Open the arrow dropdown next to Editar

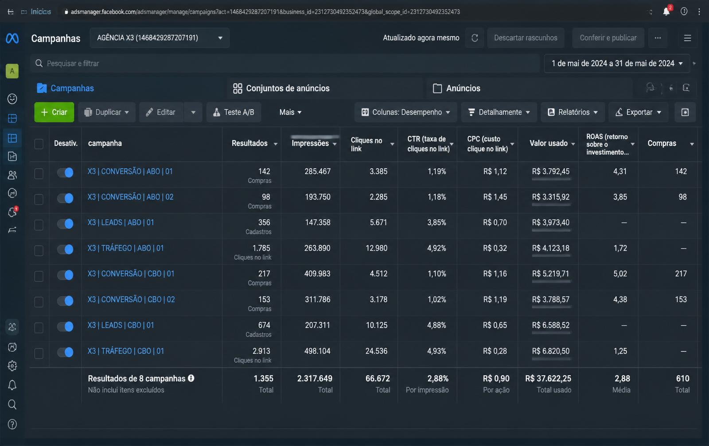pyautogui.click(x=193, y=112)
